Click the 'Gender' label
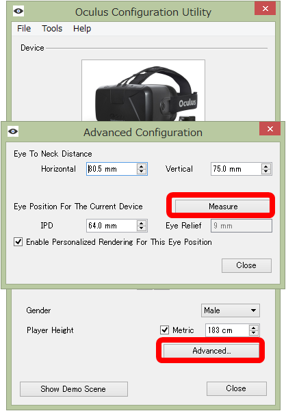 pyautogui.click(x=38, y=310)
